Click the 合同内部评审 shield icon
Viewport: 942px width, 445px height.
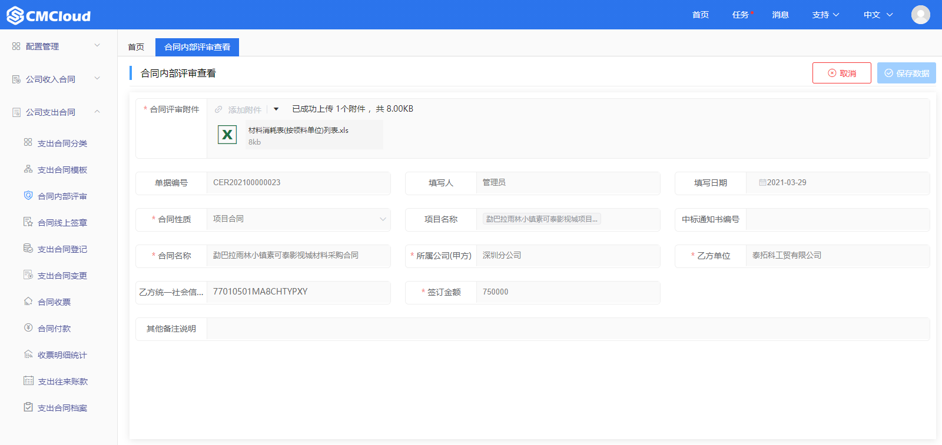coord(28,195)
